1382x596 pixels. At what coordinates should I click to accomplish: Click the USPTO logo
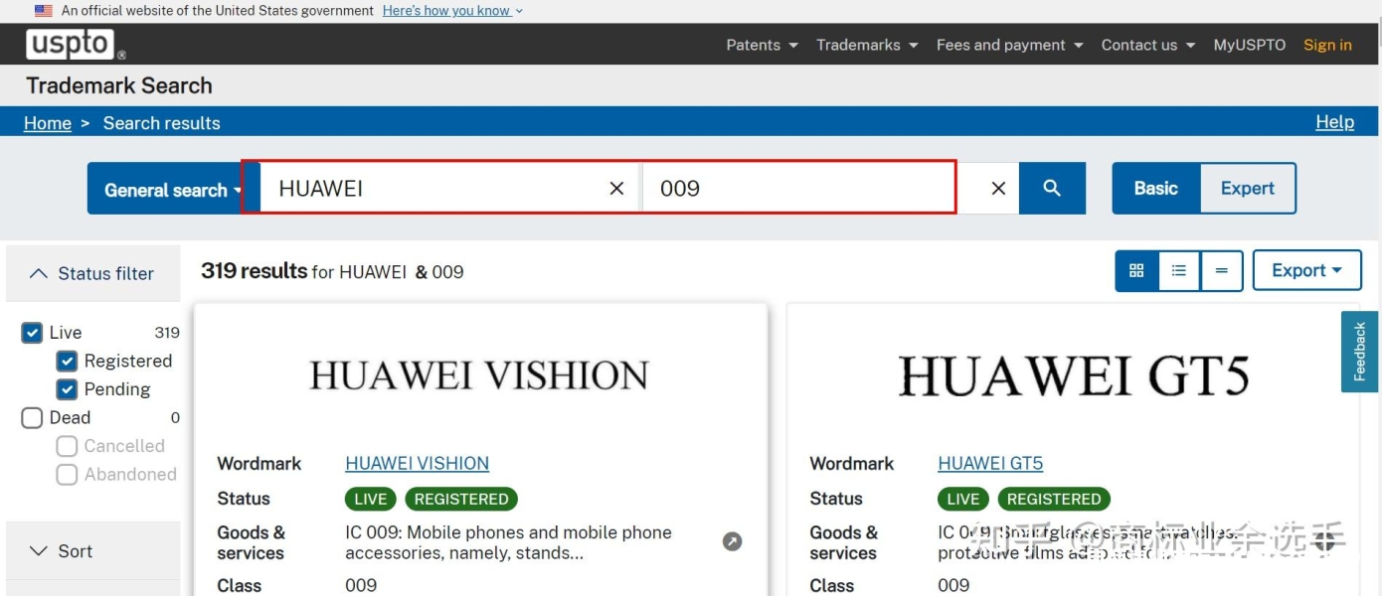tap(76, 44)
